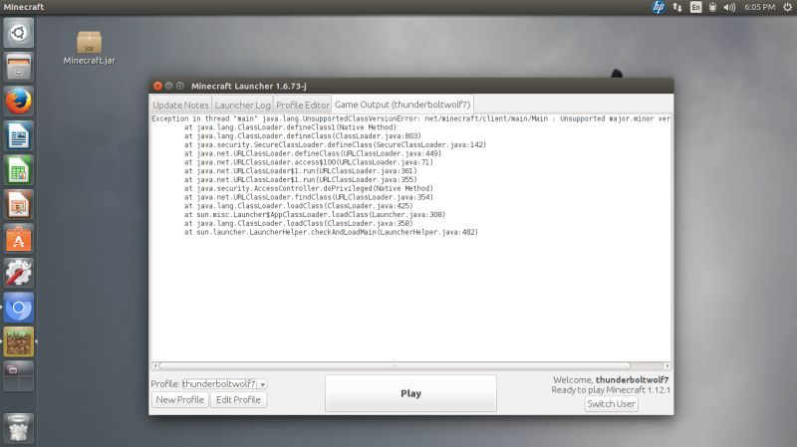Open the Files manager in dock
This screenshot has width=797, height=447.
[19, 67]
